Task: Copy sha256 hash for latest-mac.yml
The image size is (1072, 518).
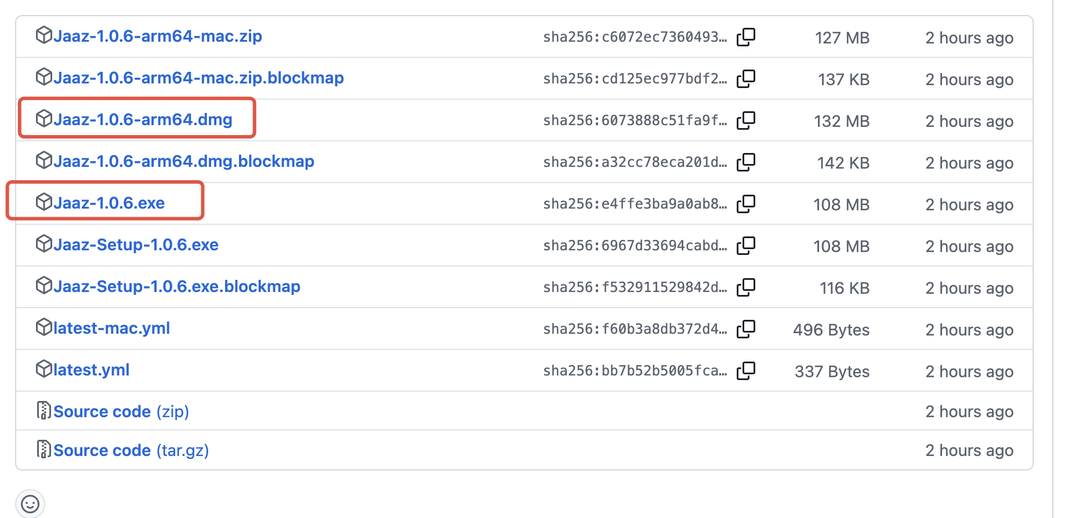Action: click(x=746, y=329)
